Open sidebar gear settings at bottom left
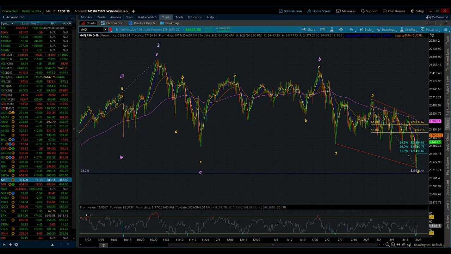 16,244
